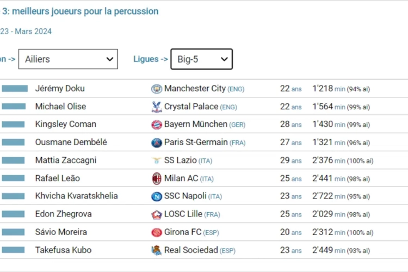Open the Ailiers position dropdown
This screenshot has width=408, height=272.
click(68, 59)
